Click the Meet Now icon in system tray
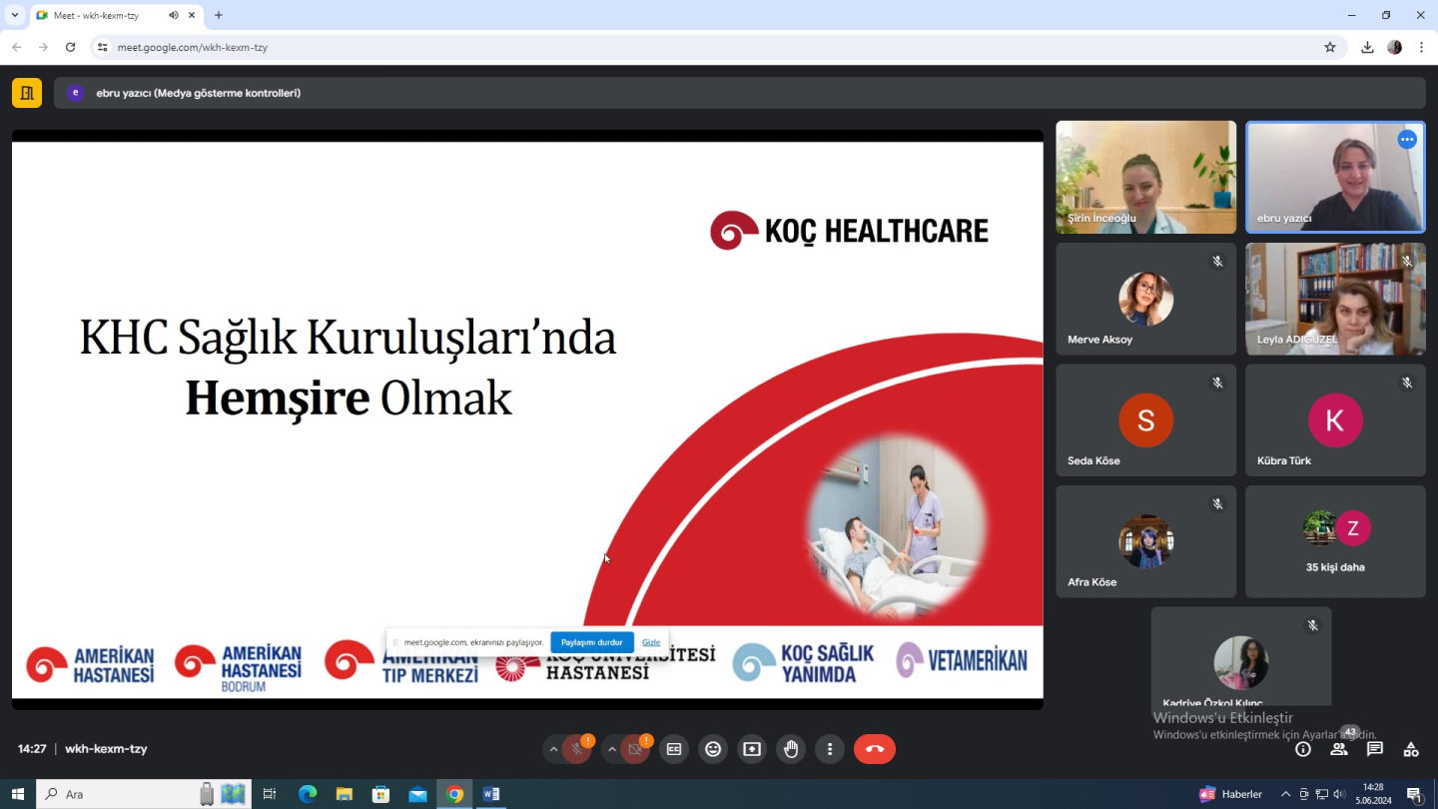The image size is (1438, 809). click(x=1304, y=794)
